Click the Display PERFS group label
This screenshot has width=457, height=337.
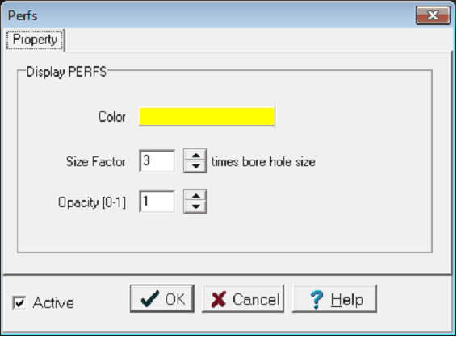pyautogui.click(x=66, y=72)
